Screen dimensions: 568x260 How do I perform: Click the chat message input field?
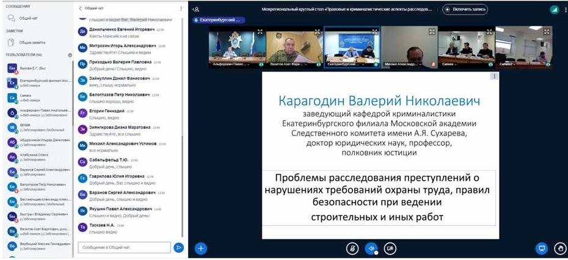coord(125,247)
